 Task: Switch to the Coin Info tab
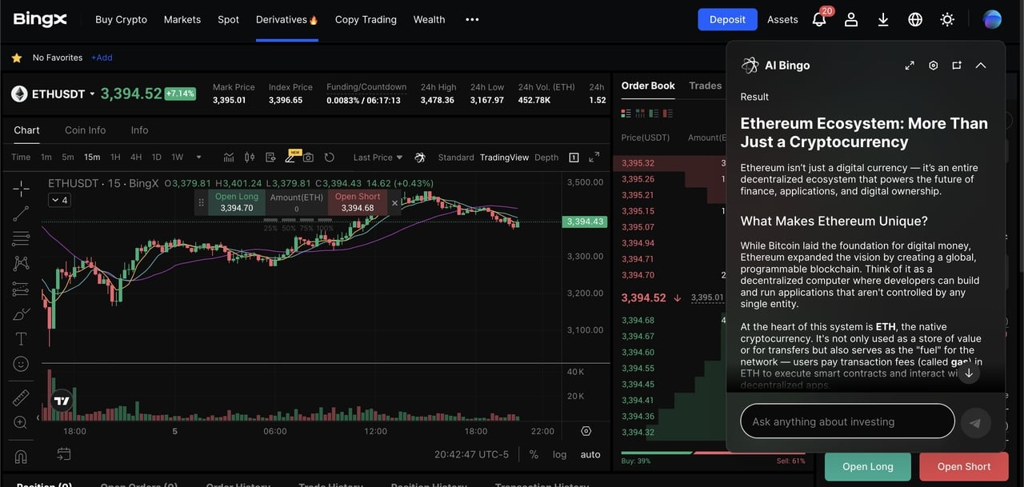pyautogui.click(x=85, y=130)
